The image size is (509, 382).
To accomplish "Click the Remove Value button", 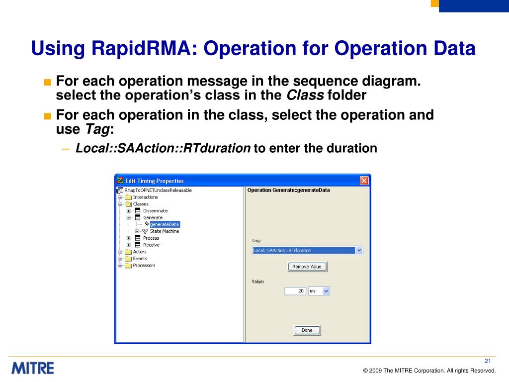I will (x=307, y=267).
